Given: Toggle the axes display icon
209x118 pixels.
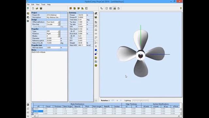Looking at the screenshot, I should (x=96, y=43).
